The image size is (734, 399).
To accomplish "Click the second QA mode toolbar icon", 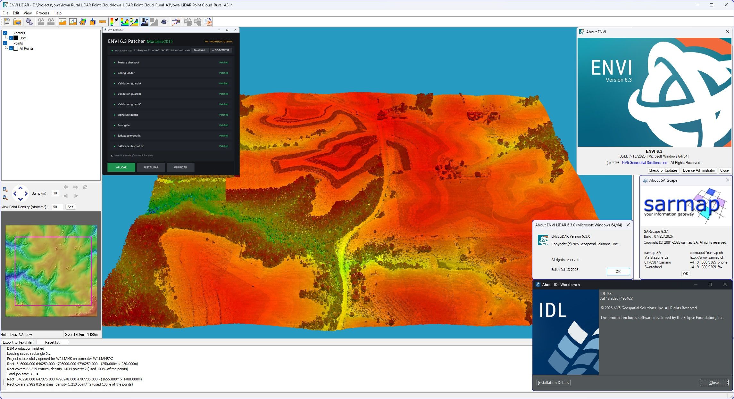I will [x=51, y=22].
